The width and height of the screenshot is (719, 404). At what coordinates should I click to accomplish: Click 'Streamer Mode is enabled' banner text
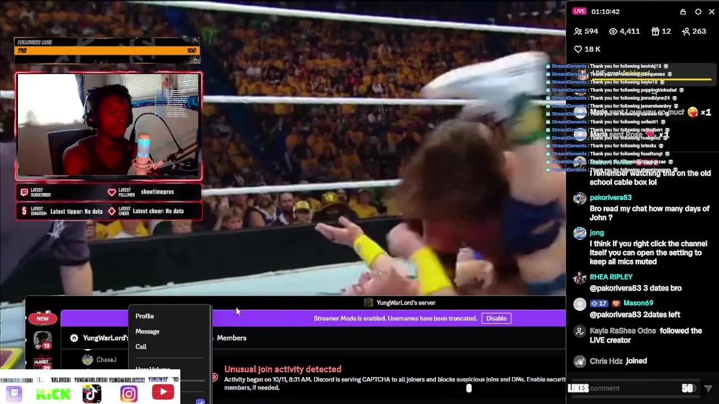point(395,319)
